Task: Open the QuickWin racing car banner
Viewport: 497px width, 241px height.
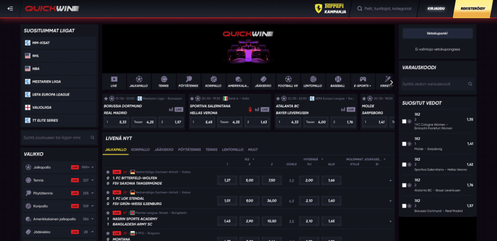Action: pyautogui.click(x=248, y=49)
